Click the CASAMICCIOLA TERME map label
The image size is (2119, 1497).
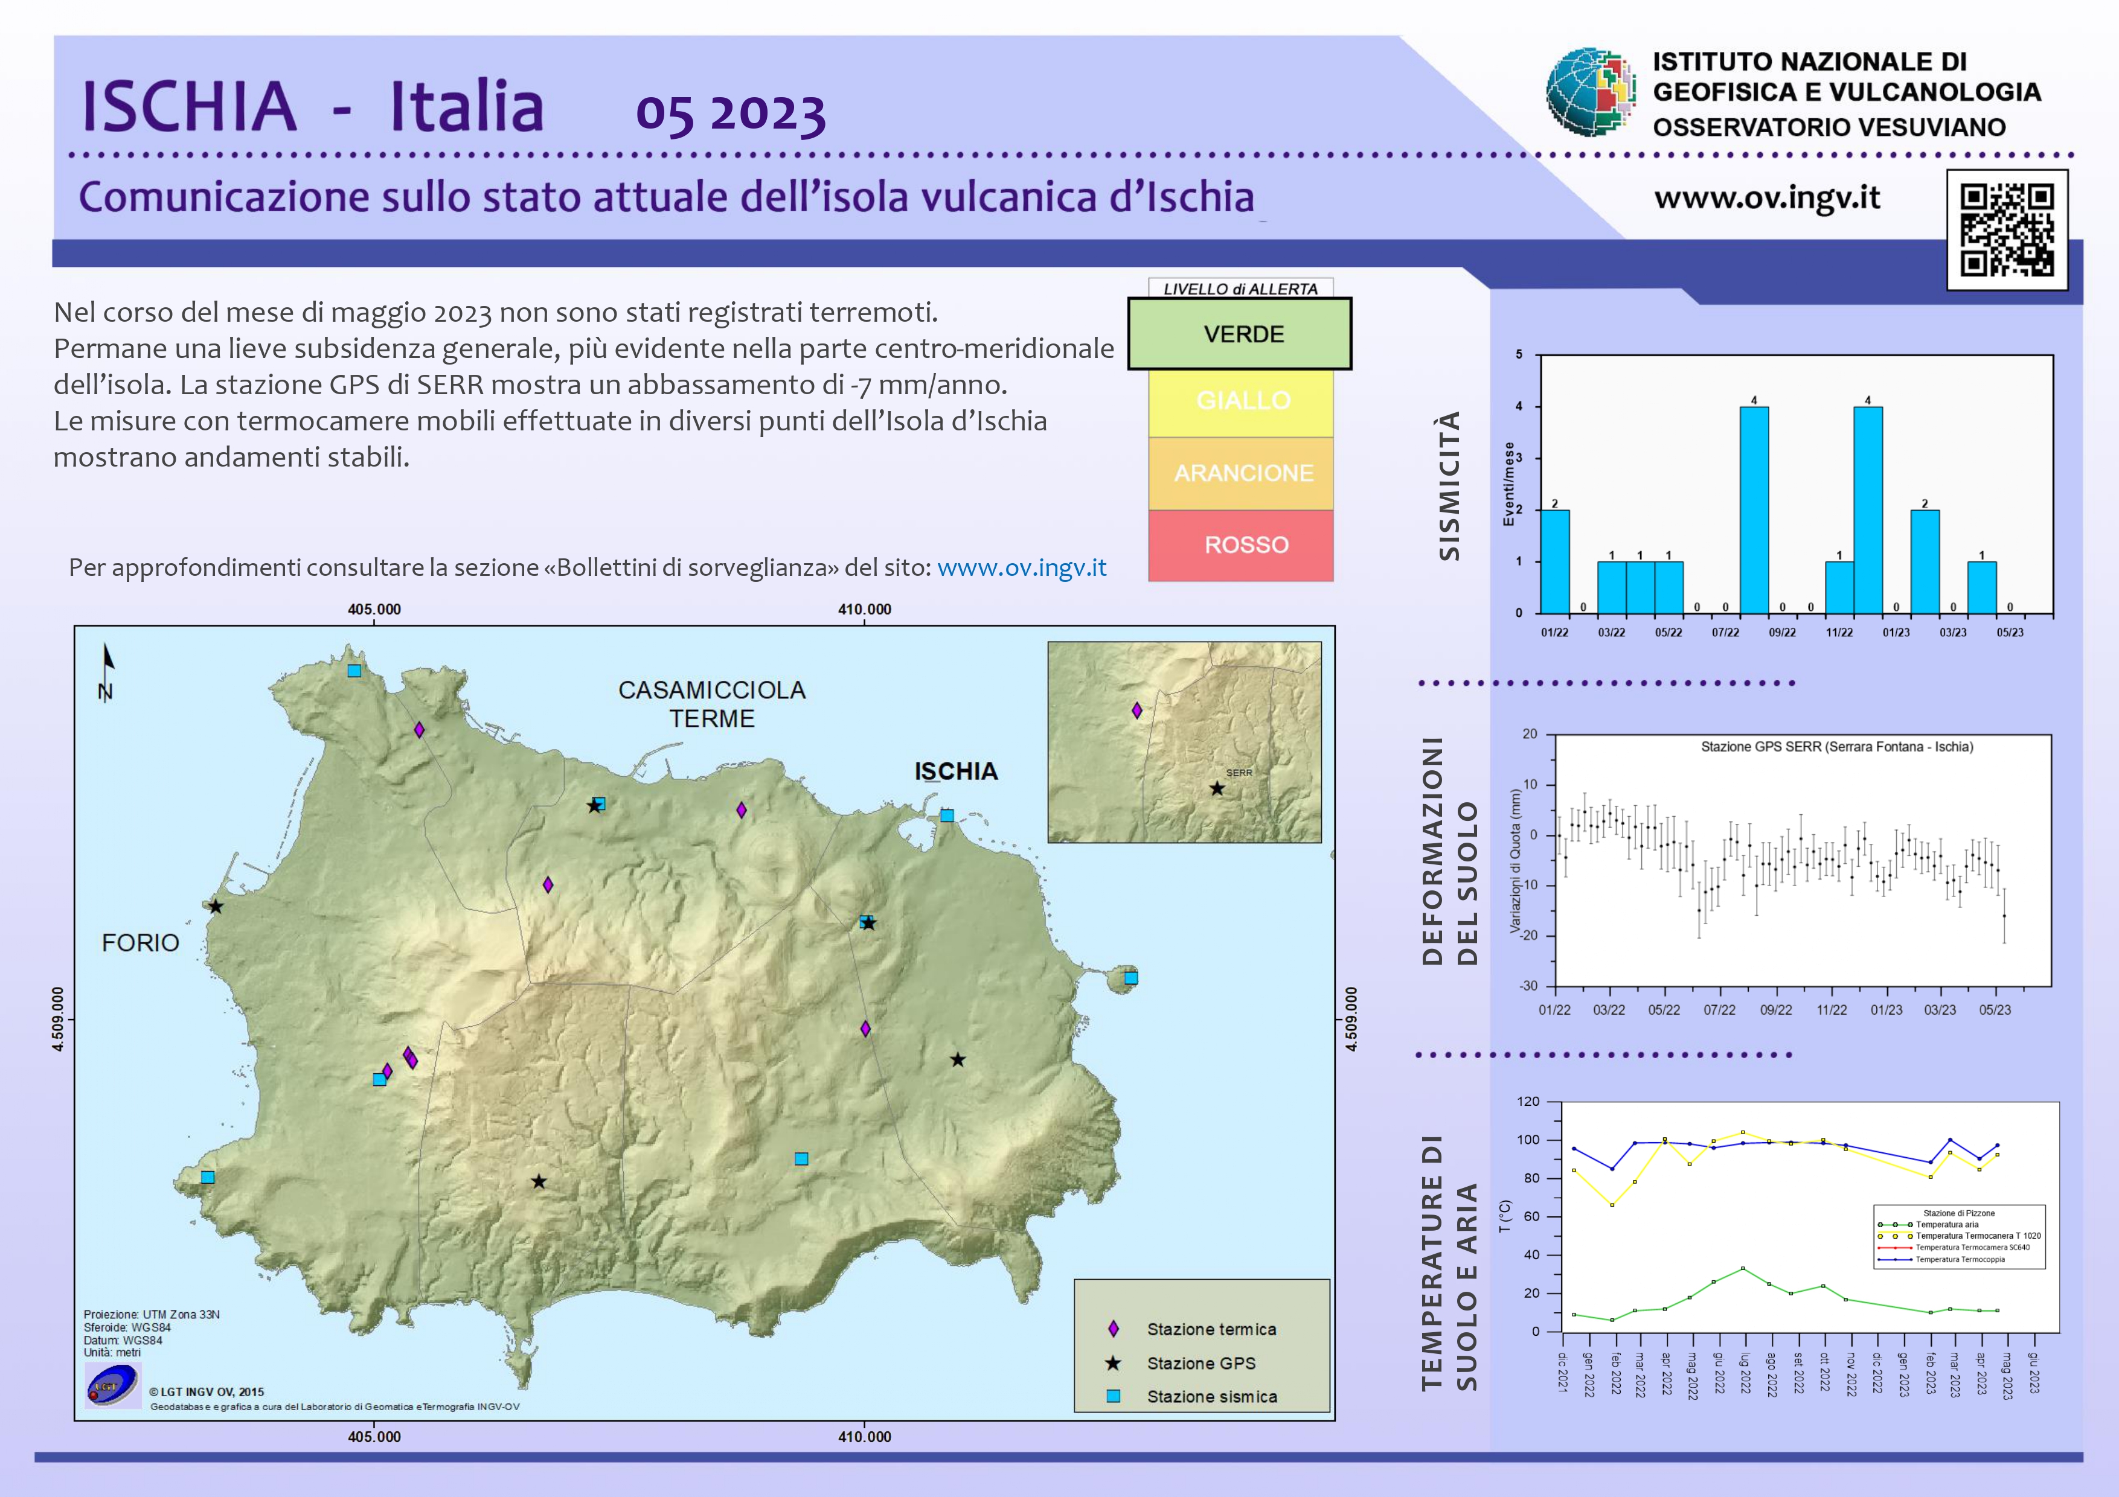711,704
